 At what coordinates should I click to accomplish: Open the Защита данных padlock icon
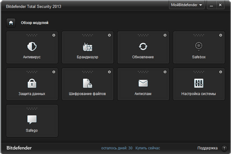point(32,83)
